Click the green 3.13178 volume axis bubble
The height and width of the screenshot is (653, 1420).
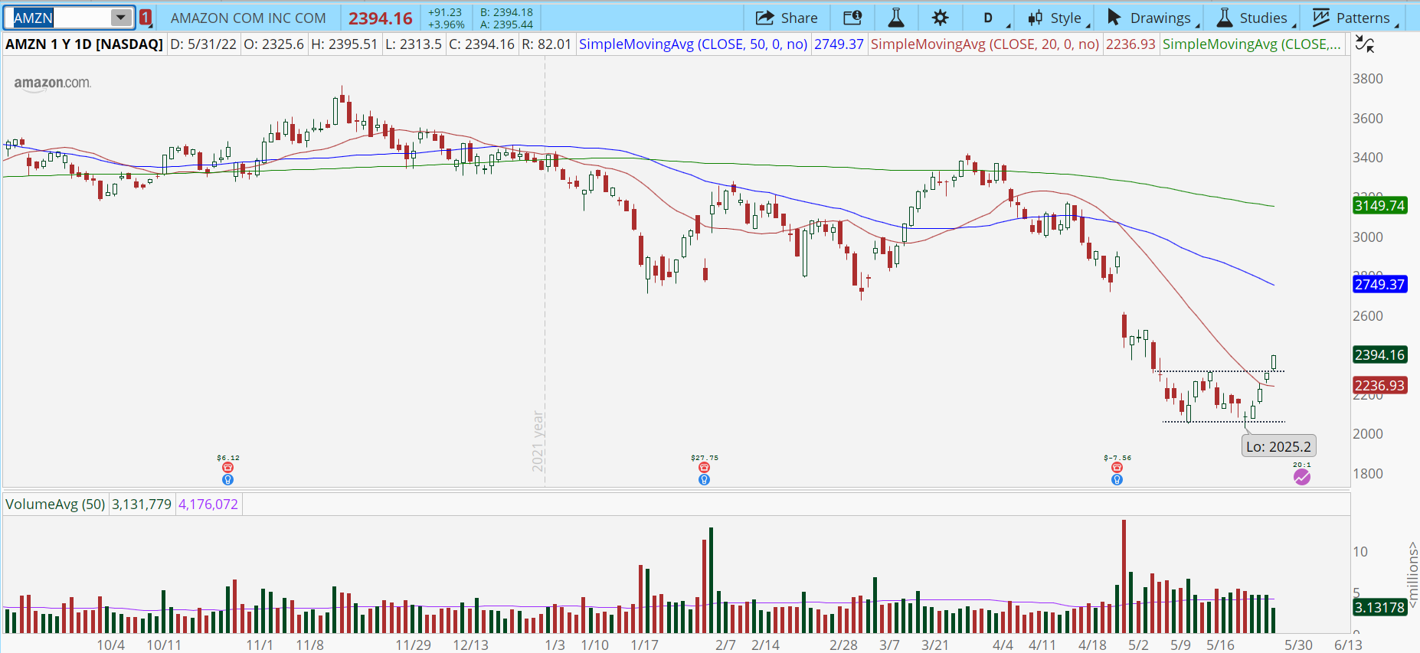tap(1379, 607)
